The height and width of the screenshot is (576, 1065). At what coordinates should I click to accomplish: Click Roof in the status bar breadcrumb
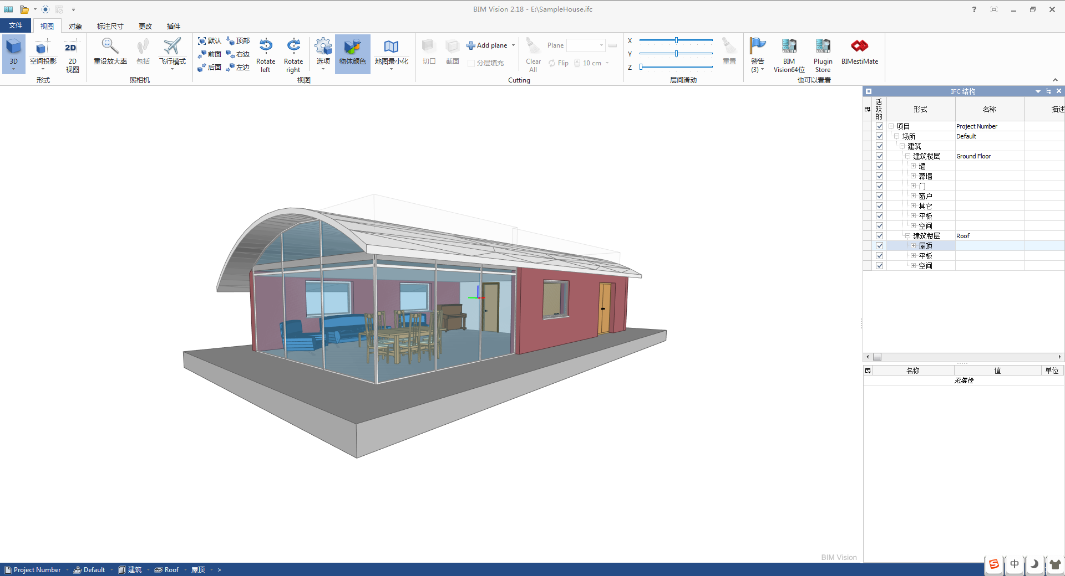click(x=170, y=569)
